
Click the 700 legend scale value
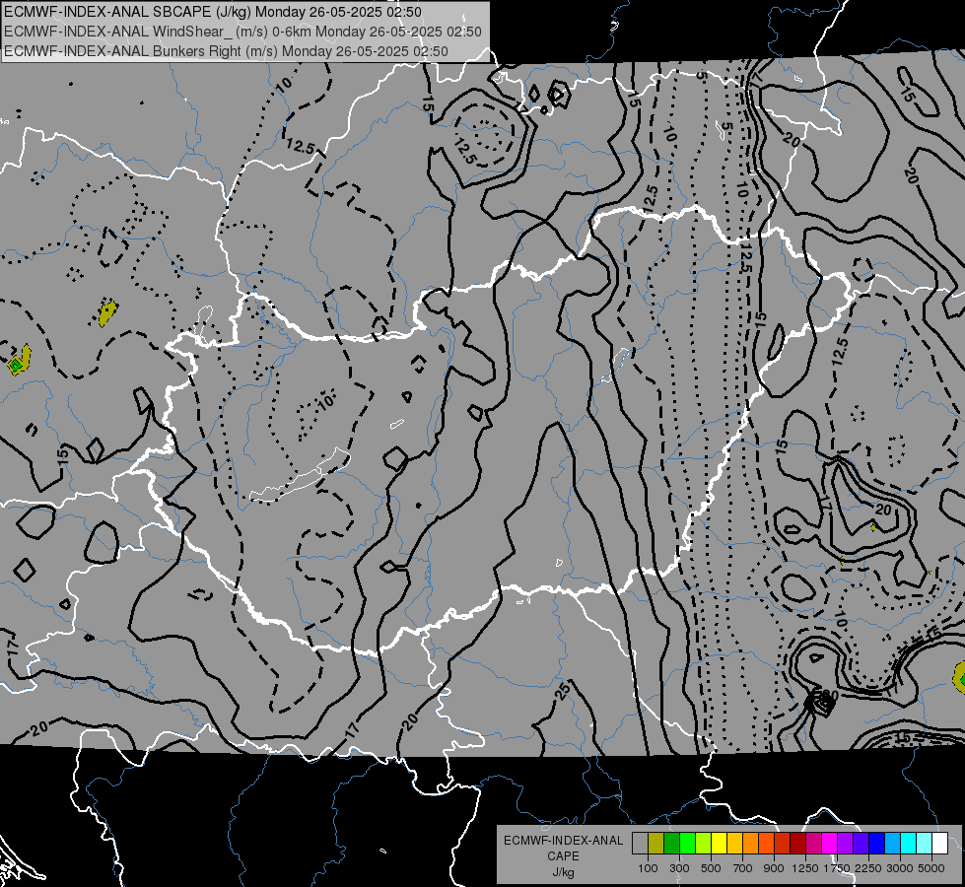click(743, 868)
